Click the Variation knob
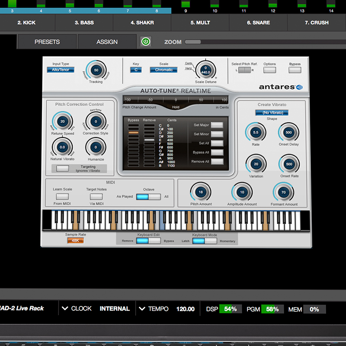This screenshot has height=346, width=346. coord(256,164)
